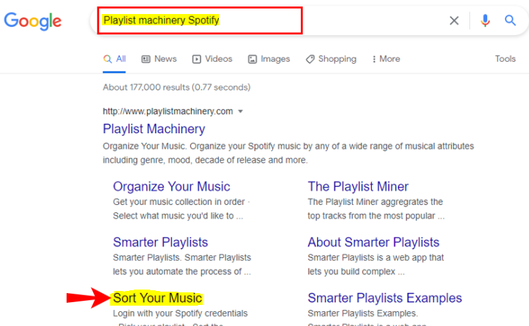Open The Playlist Miner link
The height and width of the screenshot is (326, 529).
[358, 186]
